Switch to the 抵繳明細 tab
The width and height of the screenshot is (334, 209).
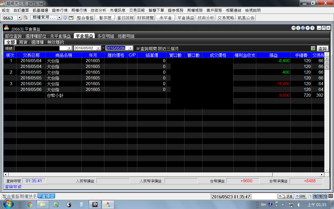click(x=126, y=36)
